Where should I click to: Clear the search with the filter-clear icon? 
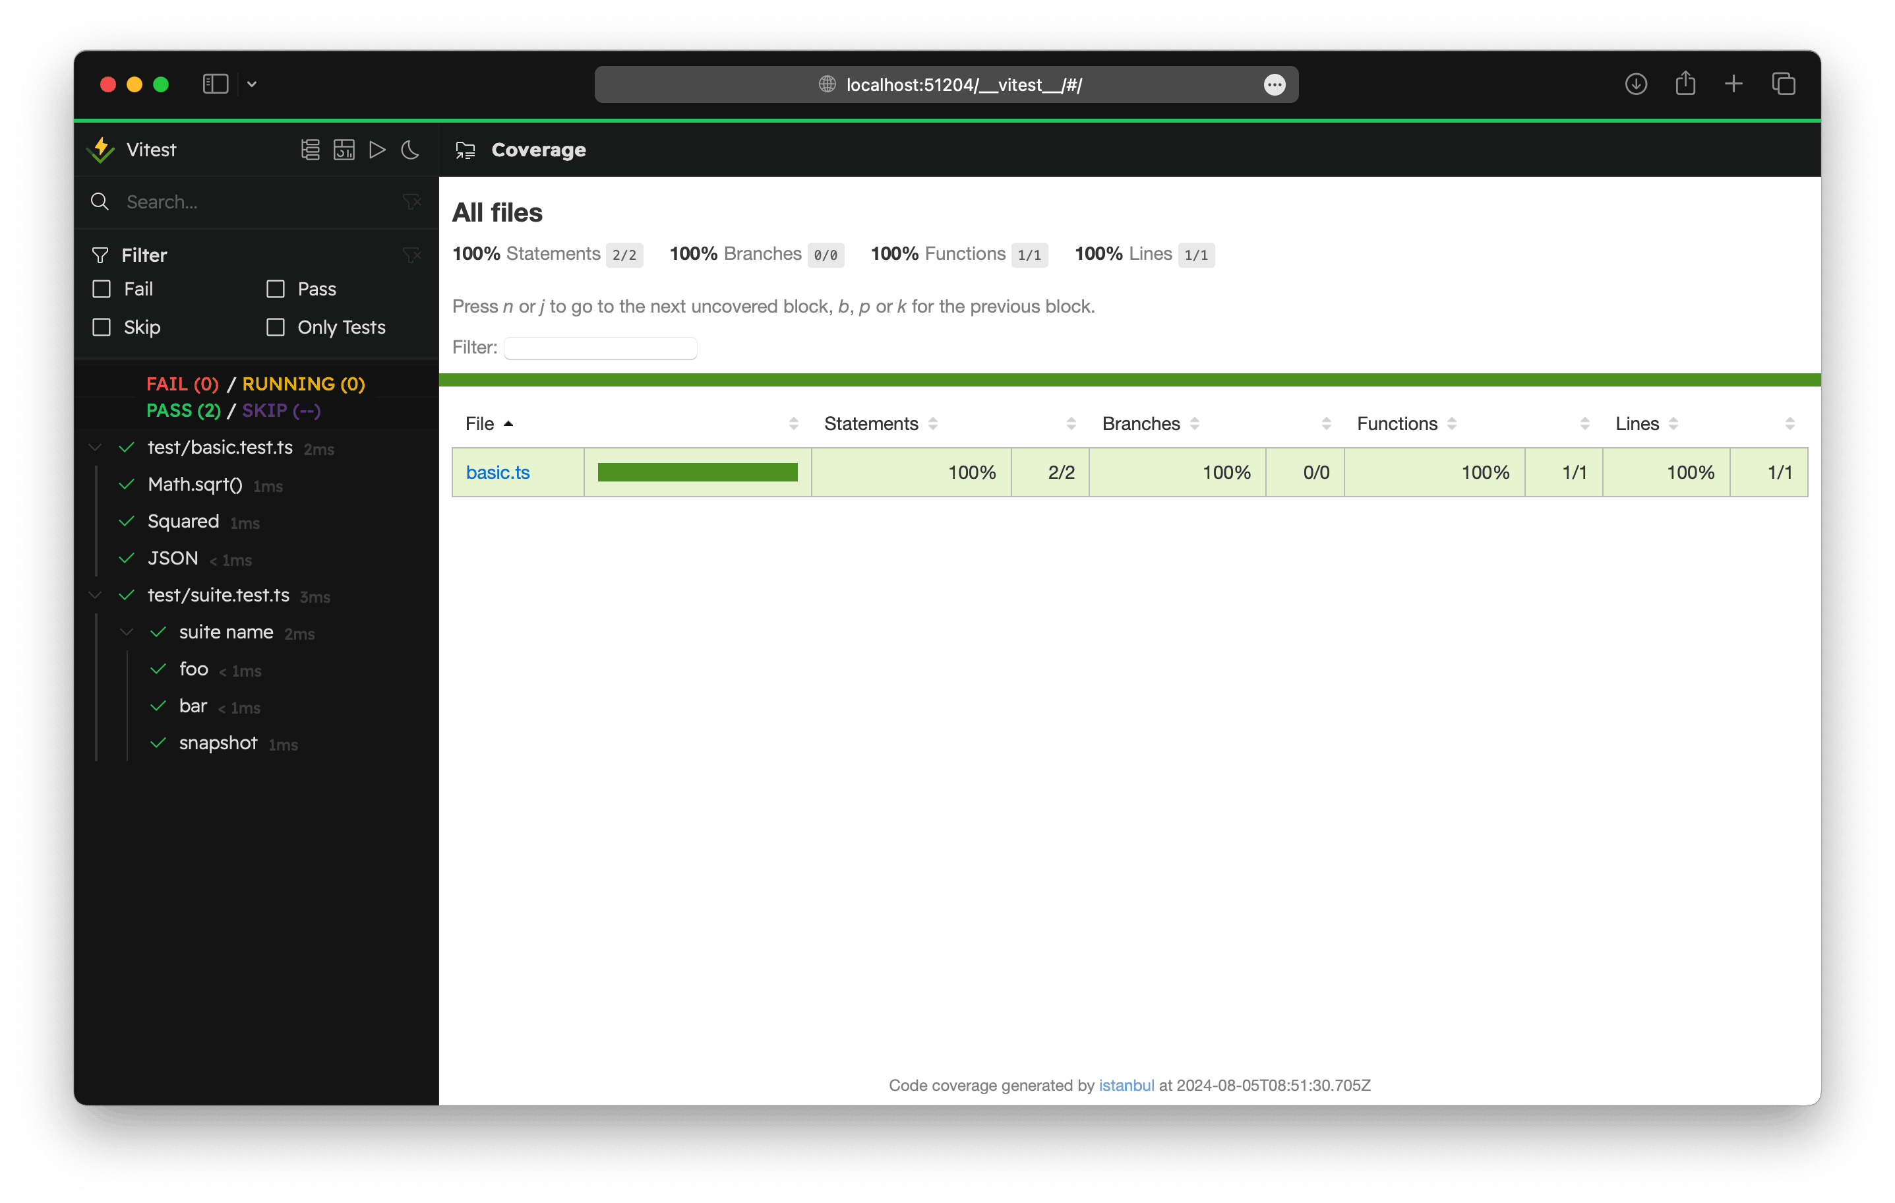click(412, 202)
